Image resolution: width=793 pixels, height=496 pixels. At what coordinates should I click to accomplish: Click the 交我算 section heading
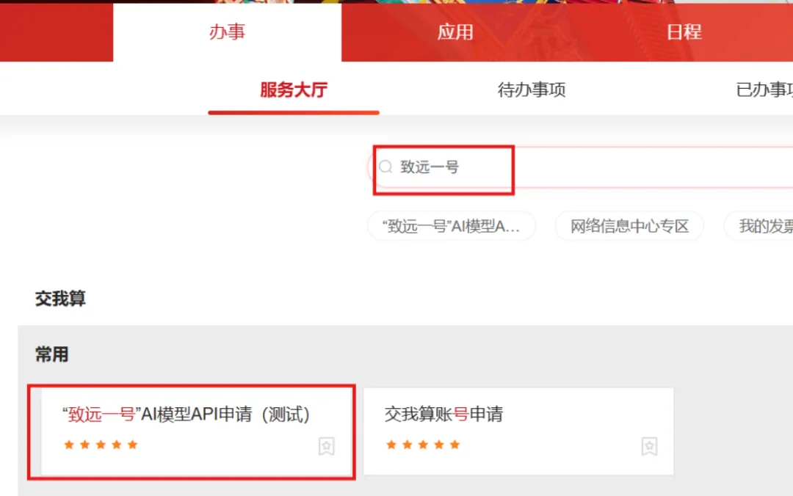(61, 299)
